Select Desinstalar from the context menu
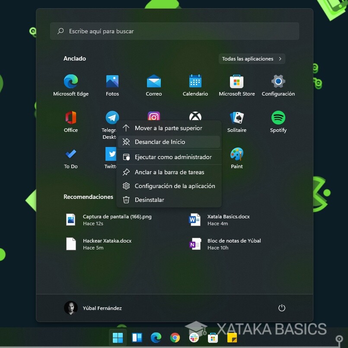Screen dimensions: 348x348 click(149, 200)
